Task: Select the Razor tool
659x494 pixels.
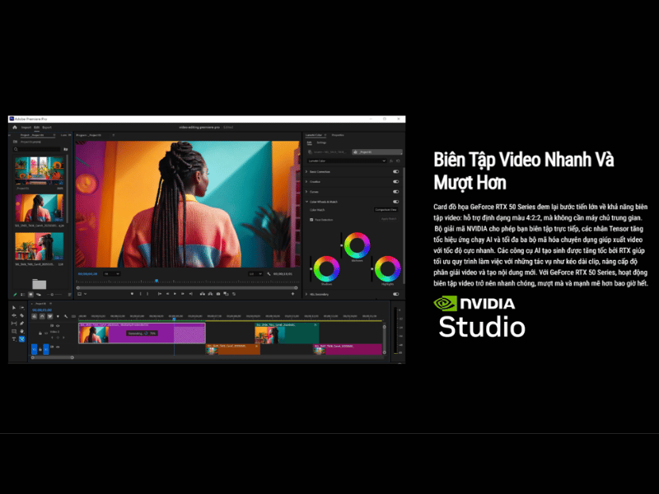Action: coord(22,315)
